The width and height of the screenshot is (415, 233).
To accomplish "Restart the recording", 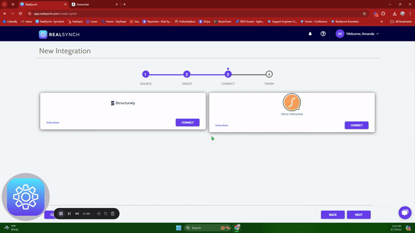I will 106,214.
